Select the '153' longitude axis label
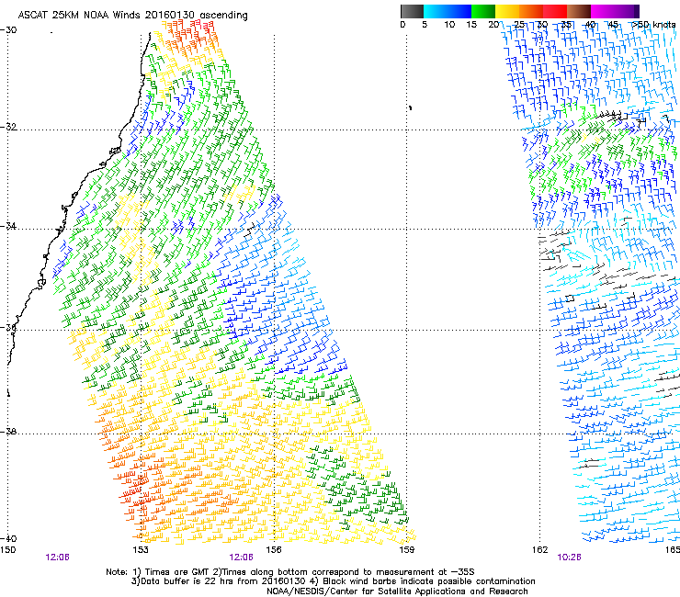This screenshot has height=597, width=680. [x=141, y=550]
